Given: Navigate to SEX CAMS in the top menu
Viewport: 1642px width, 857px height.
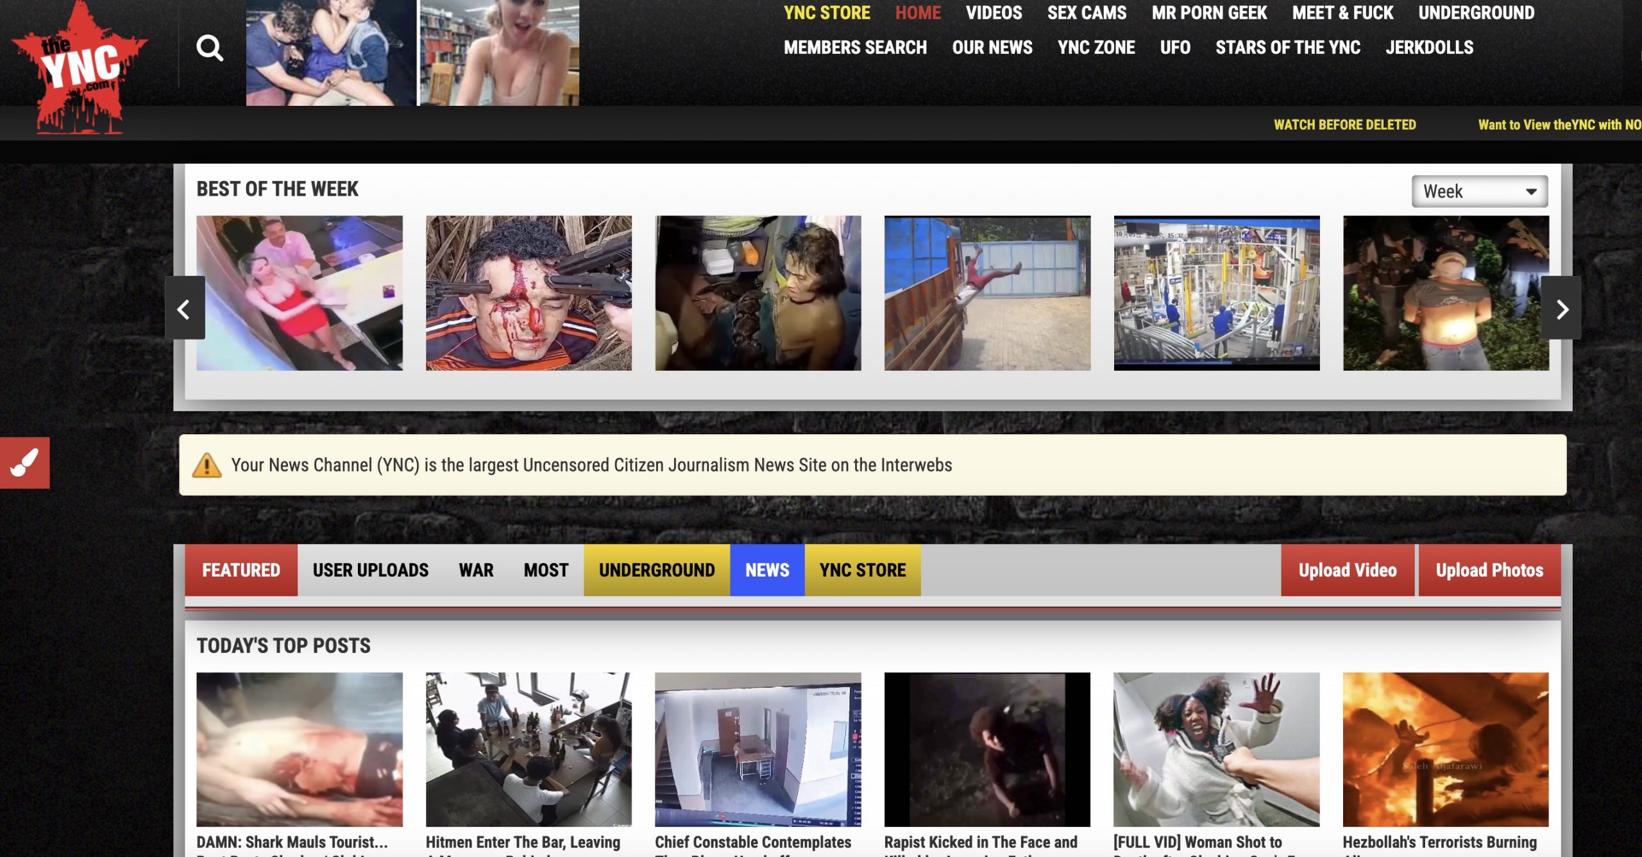Looking at the screenshot, I should pyautogui.click(x=1087, y=13).
